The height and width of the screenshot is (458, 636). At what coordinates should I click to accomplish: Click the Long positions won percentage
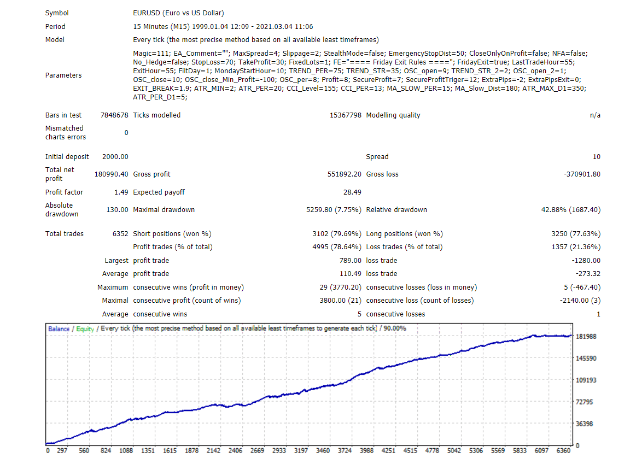[585, 233]
